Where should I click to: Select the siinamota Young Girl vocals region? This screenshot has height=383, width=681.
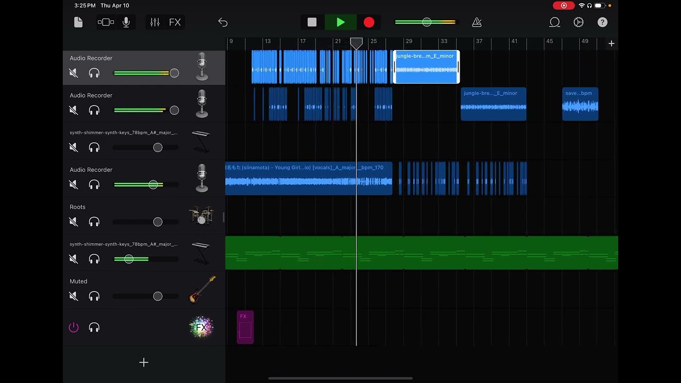(309, 178)
